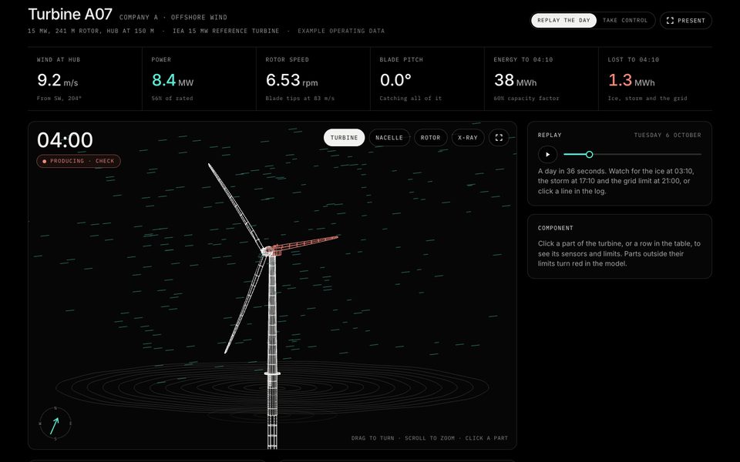Switch to the Nacelle view
Viewport: 740px width, 462px height.
[x=388, y=138]
